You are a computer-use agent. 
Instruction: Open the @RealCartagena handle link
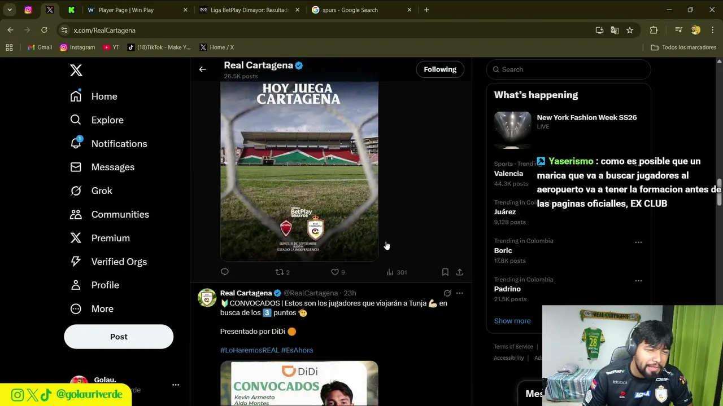[x=311, y=293]
